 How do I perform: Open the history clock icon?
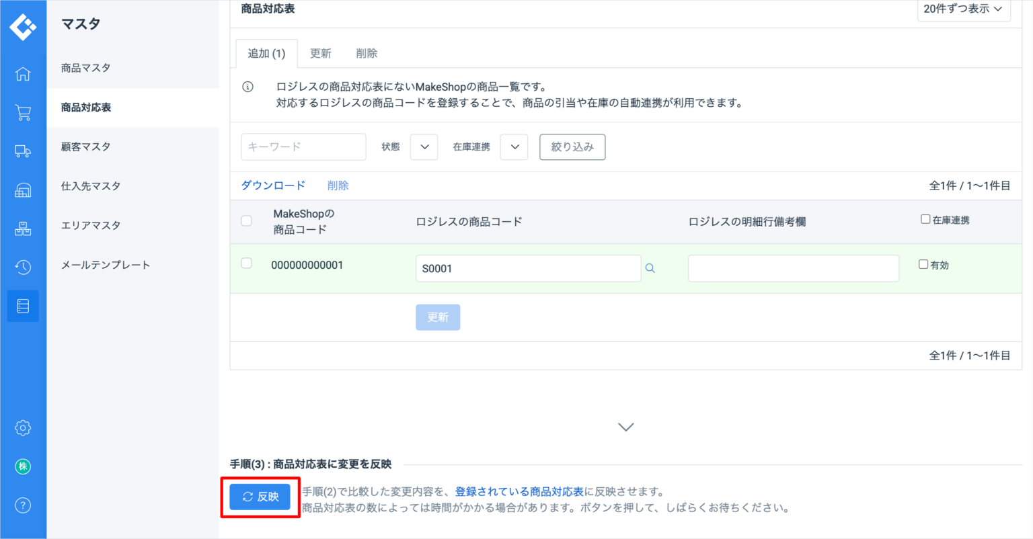click(x=23, y=267)
